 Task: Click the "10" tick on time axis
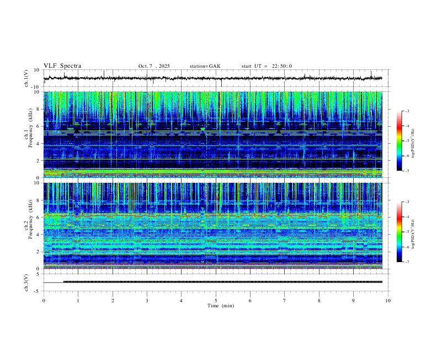388,301
